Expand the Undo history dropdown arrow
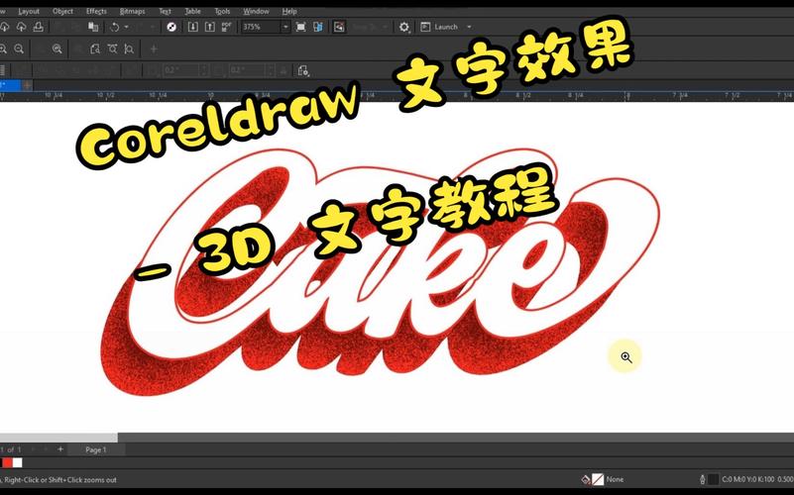This screenshot has height=495, width=794. 126,27
